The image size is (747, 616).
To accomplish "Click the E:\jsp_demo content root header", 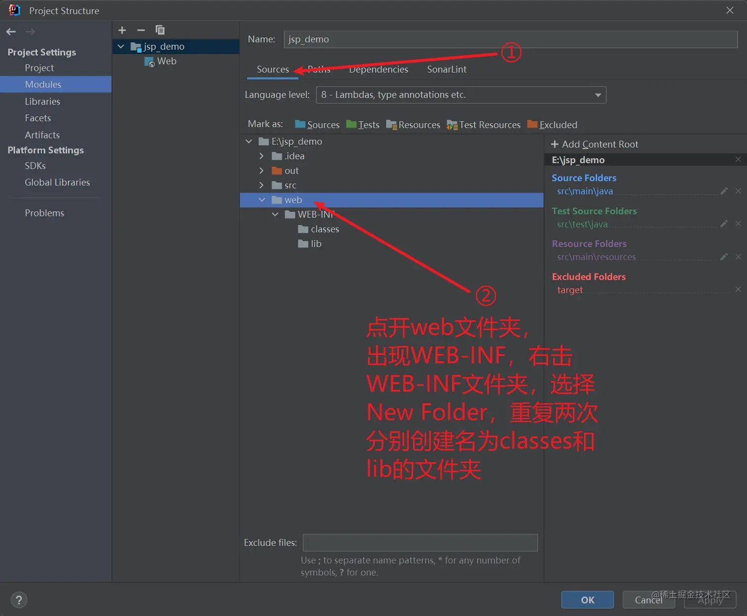I will [578, 160].
